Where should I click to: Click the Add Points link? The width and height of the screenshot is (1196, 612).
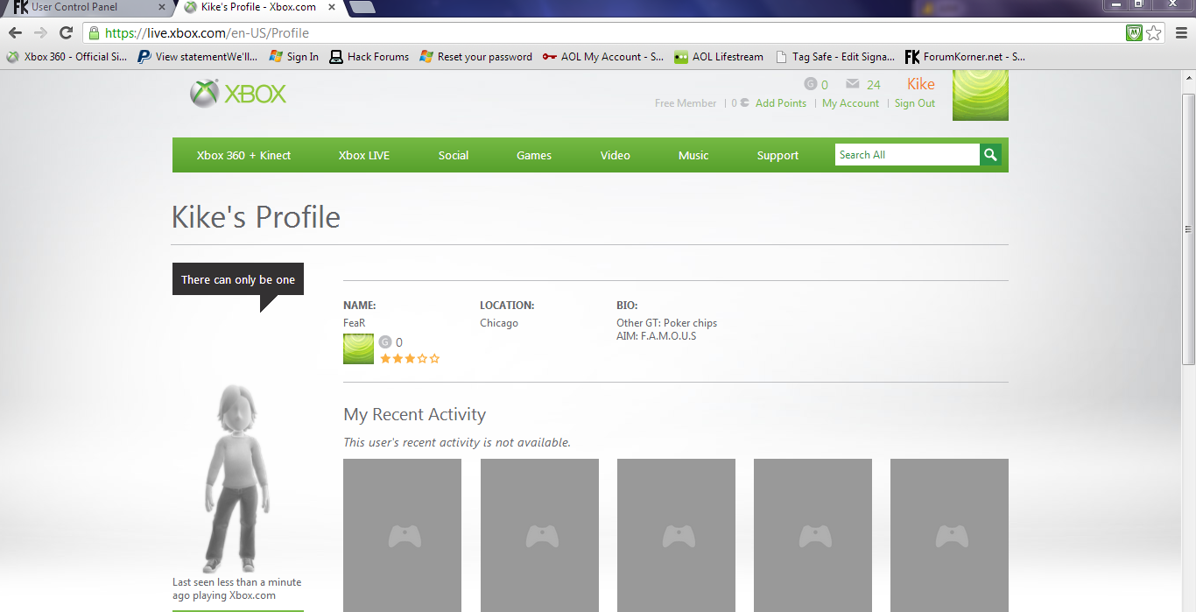[x=781, y=103]
